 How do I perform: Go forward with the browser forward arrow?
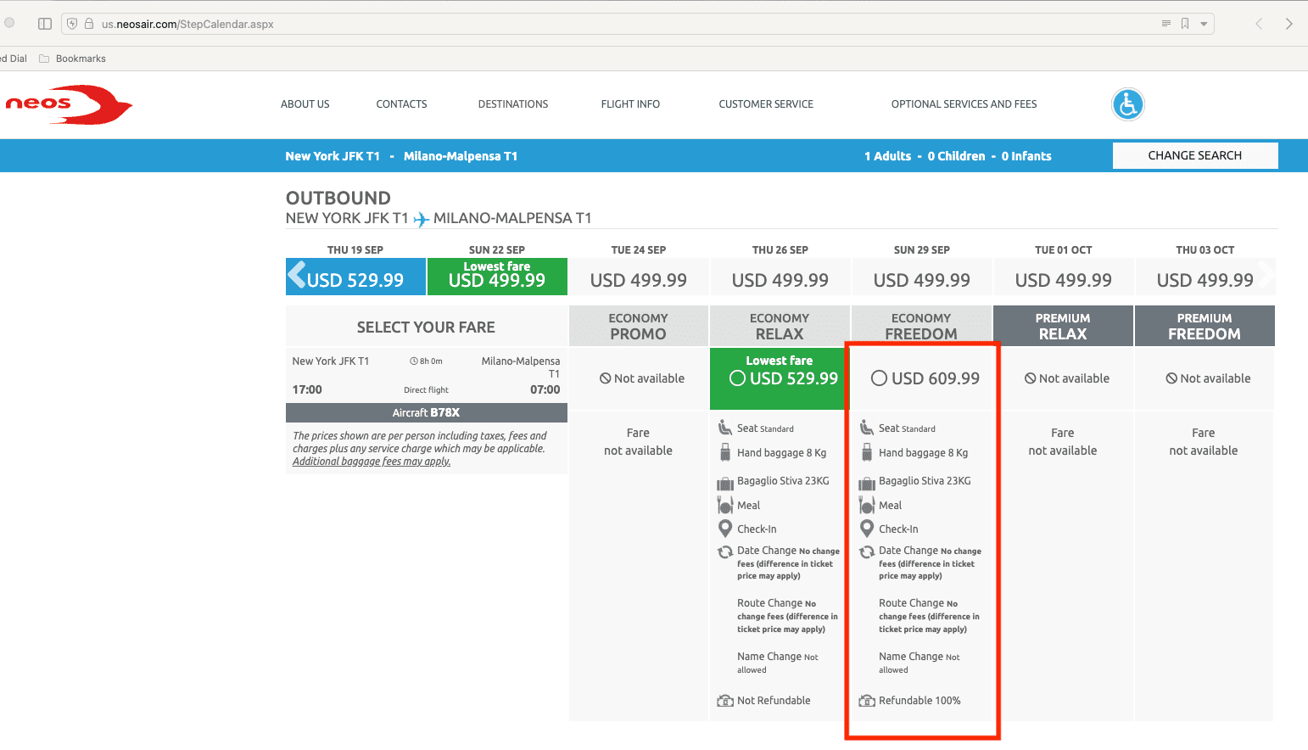click(1288, 24)
